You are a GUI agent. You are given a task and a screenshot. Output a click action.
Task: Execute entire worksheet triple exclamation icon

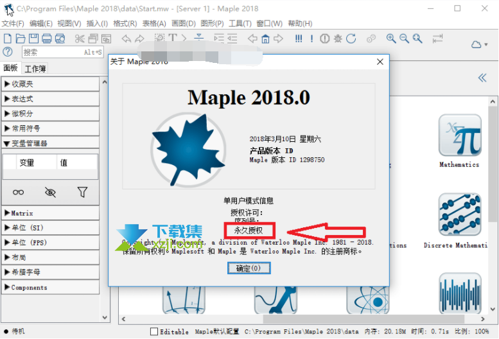point(298,39)
